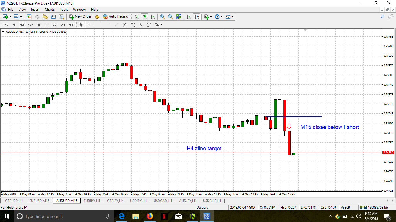
Task: Switch chart to bar chart mode
Action: [x=136, y=17]
